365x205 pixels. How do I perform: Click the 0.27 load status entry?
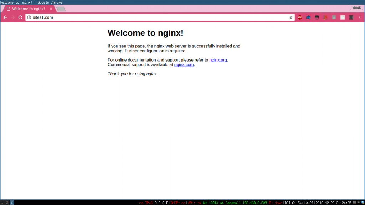click(309, 203)
